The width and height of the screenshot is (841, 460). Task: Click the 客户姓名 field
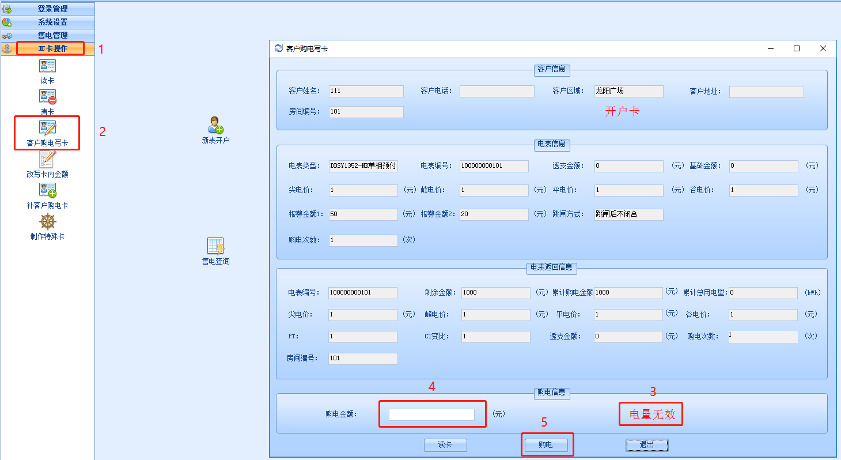pyautogui.click(x=366, y=91)
